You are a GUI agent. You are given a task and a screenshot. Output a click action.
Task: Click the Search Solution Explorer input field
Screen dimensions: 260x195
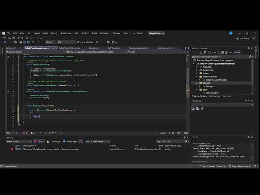[221, 57]
